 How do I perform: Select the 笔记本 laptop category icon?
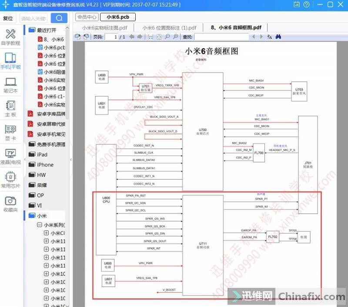point(10,85)
